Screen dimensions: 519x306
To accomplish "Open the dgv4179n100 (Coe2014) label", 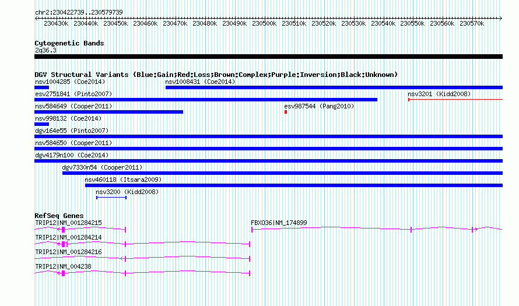I will (72, 155).
